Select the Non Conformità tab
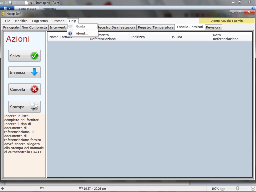The height and width of the screenshot is (192, 256). 34,27
